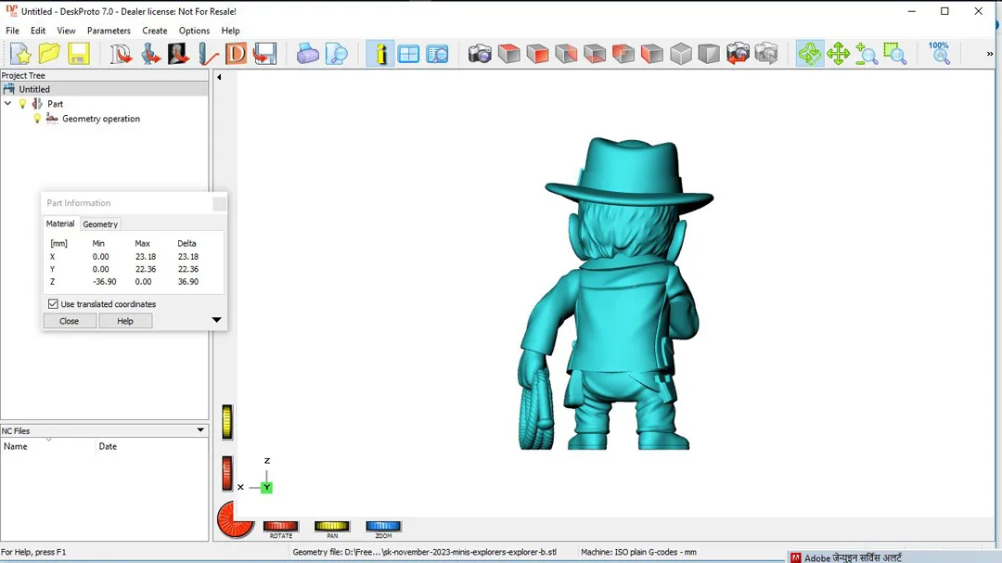Toggle the Part Information 'i' toolbar icon

click(x=380, y=54)
